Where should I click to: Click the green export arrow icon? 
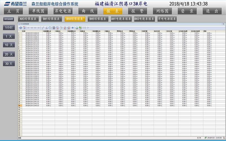(80, 28)
